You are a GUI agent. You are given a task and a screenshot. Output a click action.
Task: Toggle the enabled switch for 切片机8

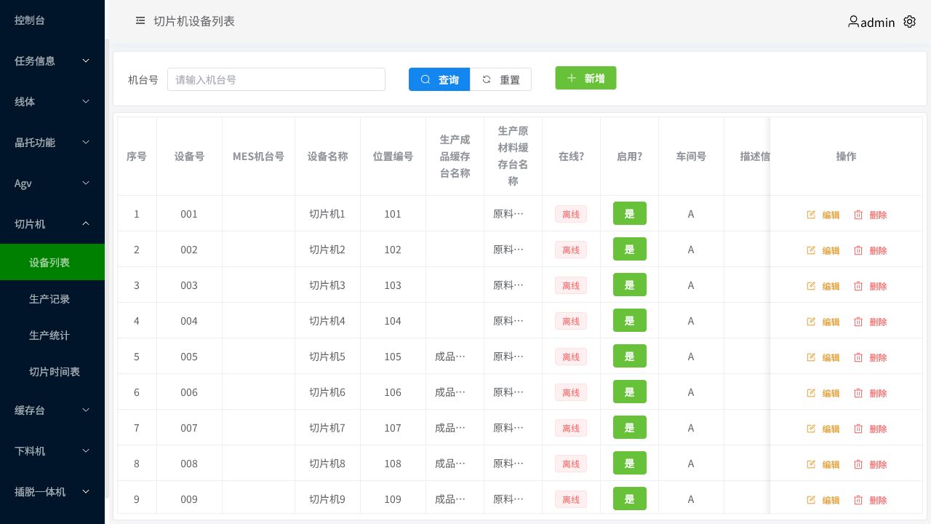click(630, 463)
